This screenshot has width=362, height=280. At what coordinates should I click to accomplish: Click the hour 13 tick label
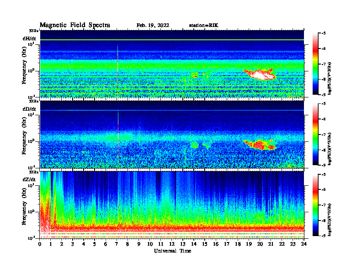[183, 244]
